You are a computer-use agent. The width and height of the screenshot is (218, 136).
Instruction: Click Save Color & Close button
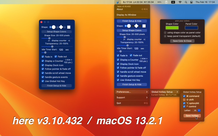pos(182,41)
